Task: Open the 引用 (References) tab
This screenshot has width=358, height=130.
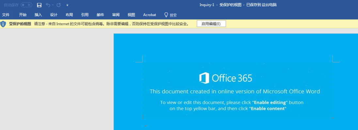Action: tap(85, 15)
